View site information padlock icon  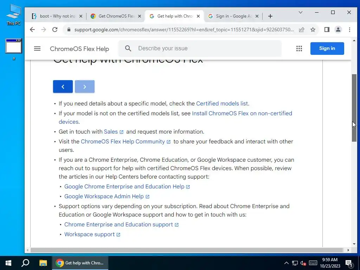click(69, 30)
